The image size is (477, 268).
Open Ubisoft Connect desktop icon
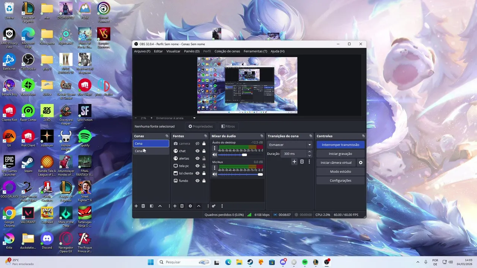pos(104,12)
